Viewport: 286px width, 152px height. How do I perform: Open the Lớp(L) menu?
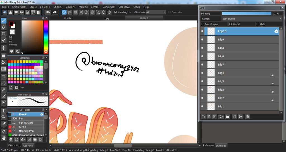coord(33,7)
